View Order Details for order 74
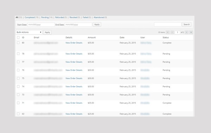This screenshot has width=211, height=133. point(74,86)
